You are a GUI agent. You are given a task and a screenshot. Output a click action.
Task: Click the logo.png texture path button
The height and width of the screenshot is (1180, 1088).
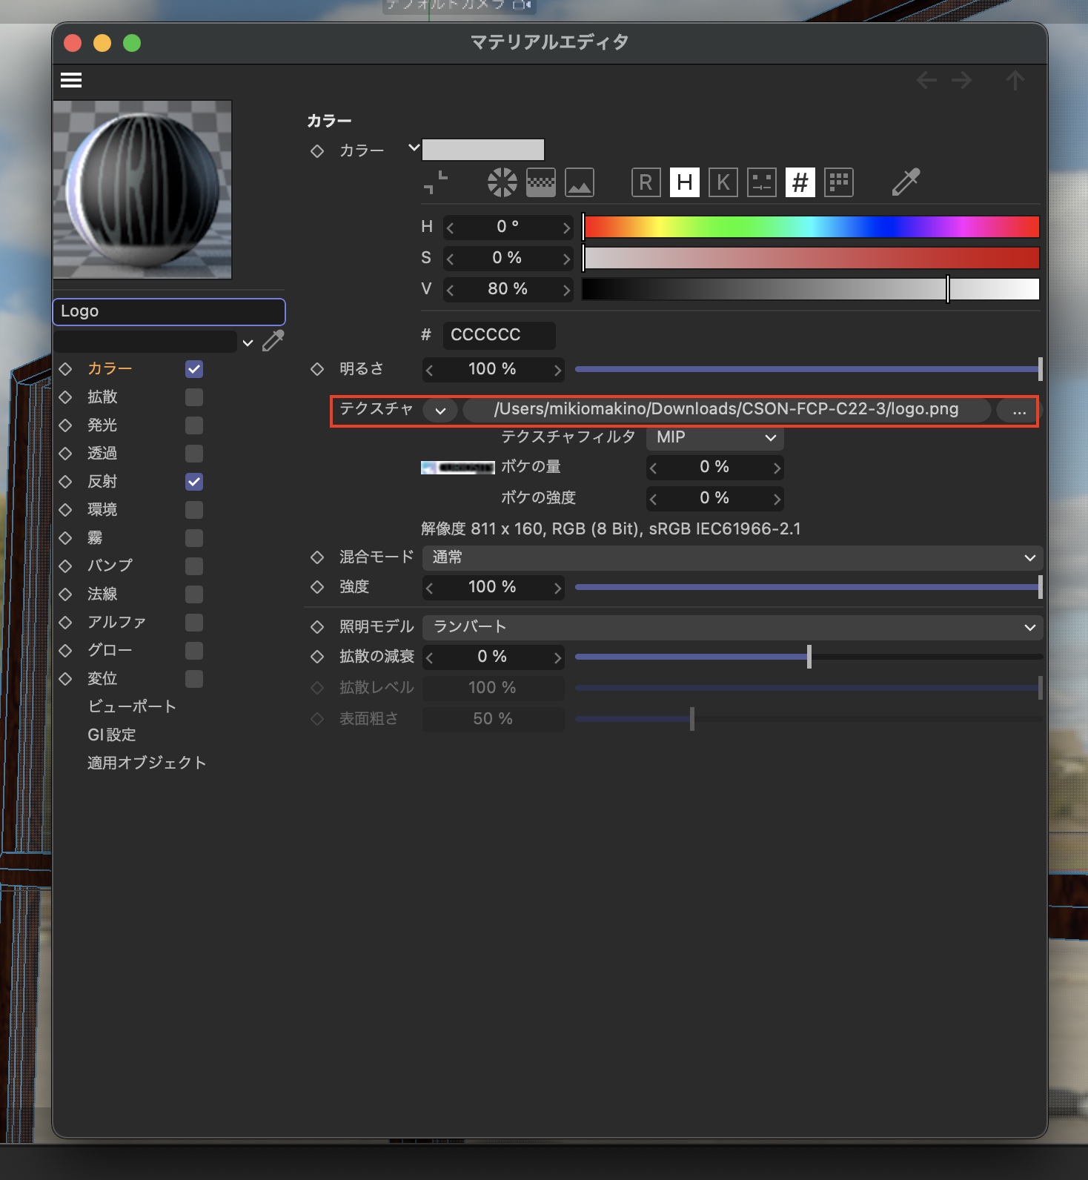(x=726, y=410)
